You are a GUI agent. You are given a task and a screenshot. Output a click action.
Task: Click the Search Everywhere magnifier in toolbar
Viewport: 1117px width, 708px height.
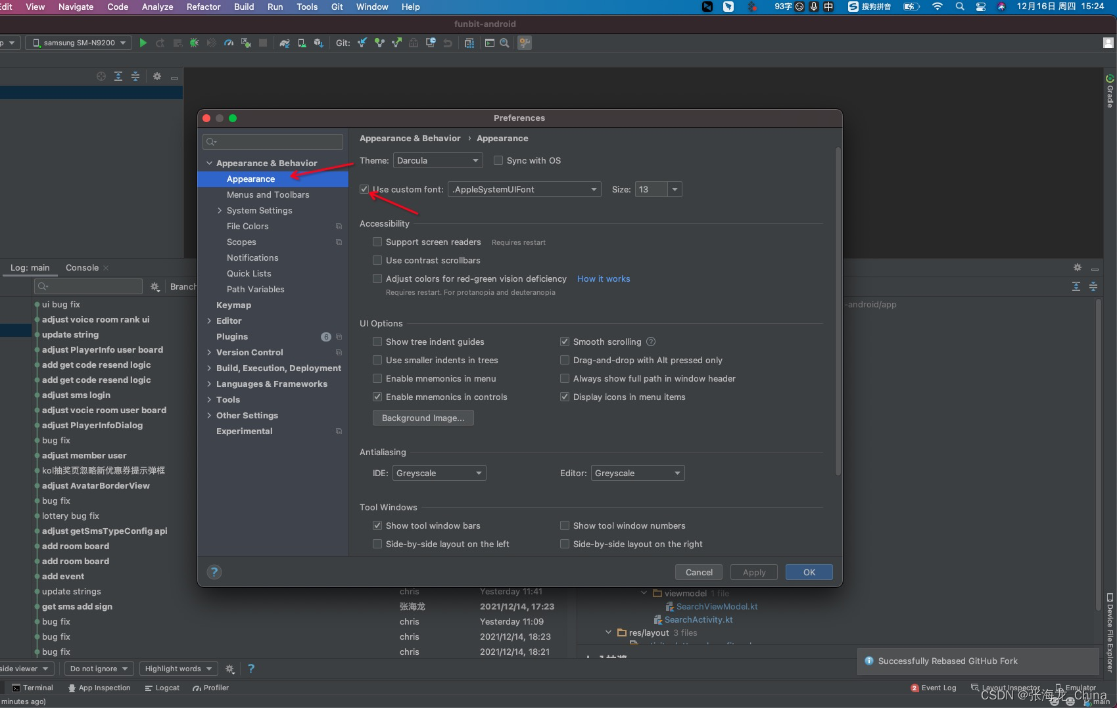(504, 43)
